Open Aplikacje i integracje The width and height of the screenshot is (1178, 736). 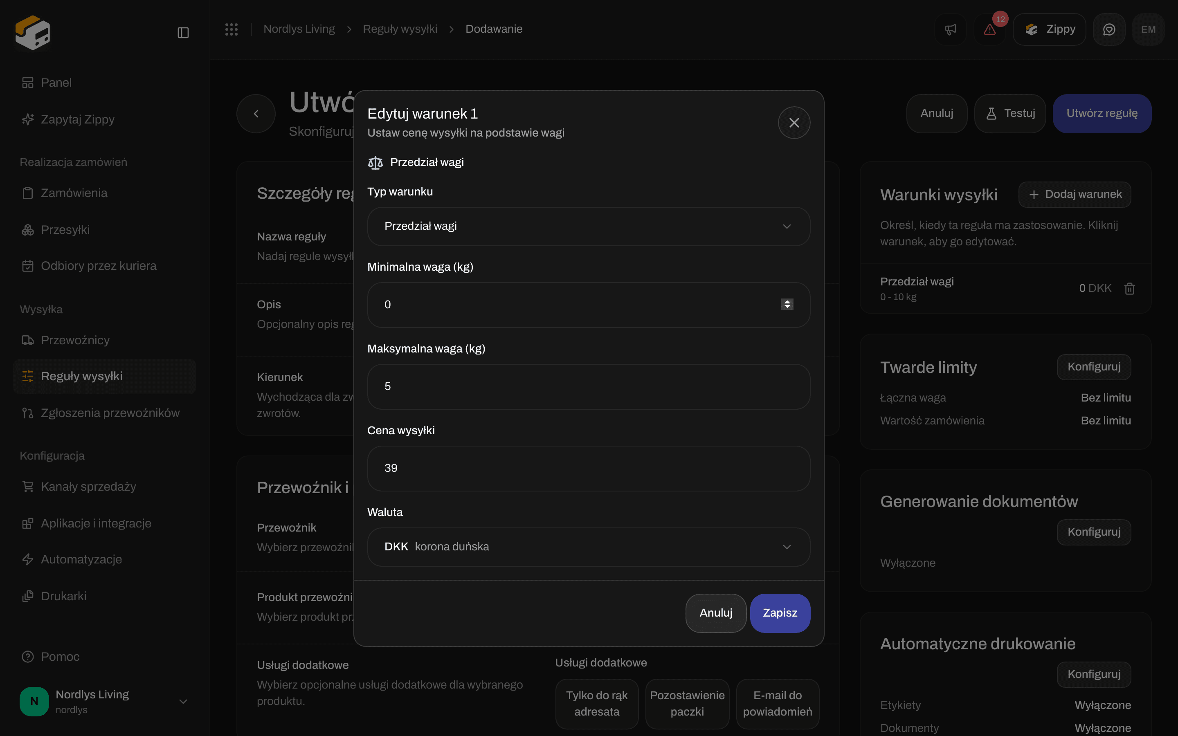(105, 523)
